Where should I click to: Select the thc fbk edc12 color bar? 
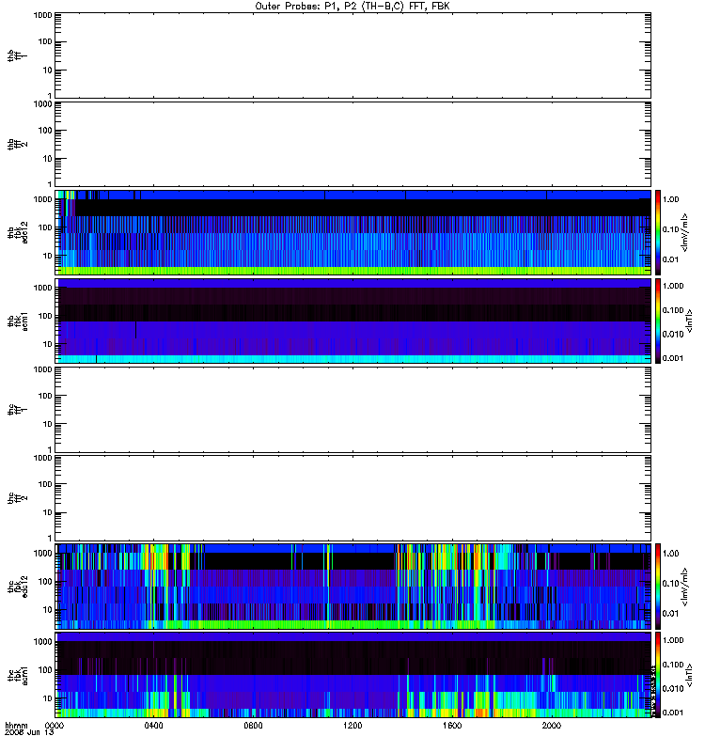tap(658, 586)
